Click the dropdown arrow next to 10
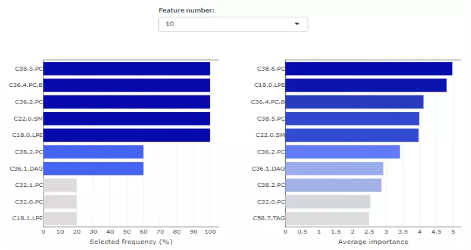This screenshot has width=471, height=250. click(297, 24)
